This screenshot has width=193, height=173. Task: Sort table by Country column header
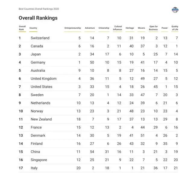coord(33,28)
